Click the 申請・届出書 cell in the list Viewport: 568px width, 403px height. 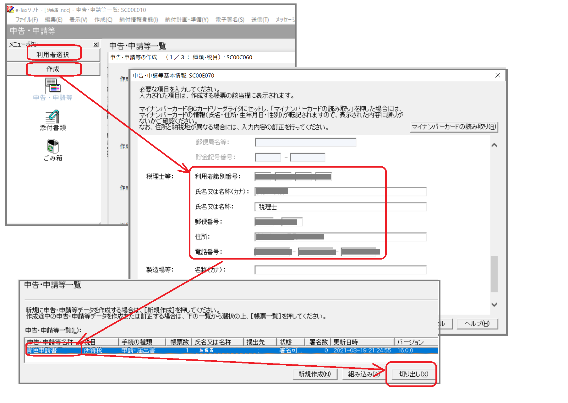[x=139, y=350]
